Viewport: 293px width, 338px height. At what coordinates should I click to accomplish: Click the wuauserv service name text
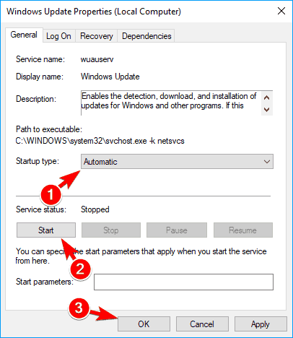[x=97, y=59]
